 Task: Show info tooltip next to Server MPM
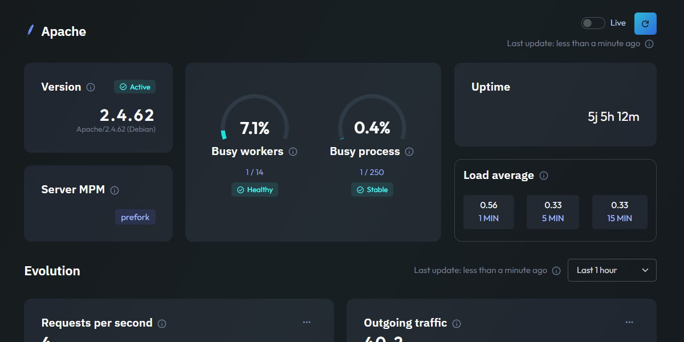click(115, 190)
